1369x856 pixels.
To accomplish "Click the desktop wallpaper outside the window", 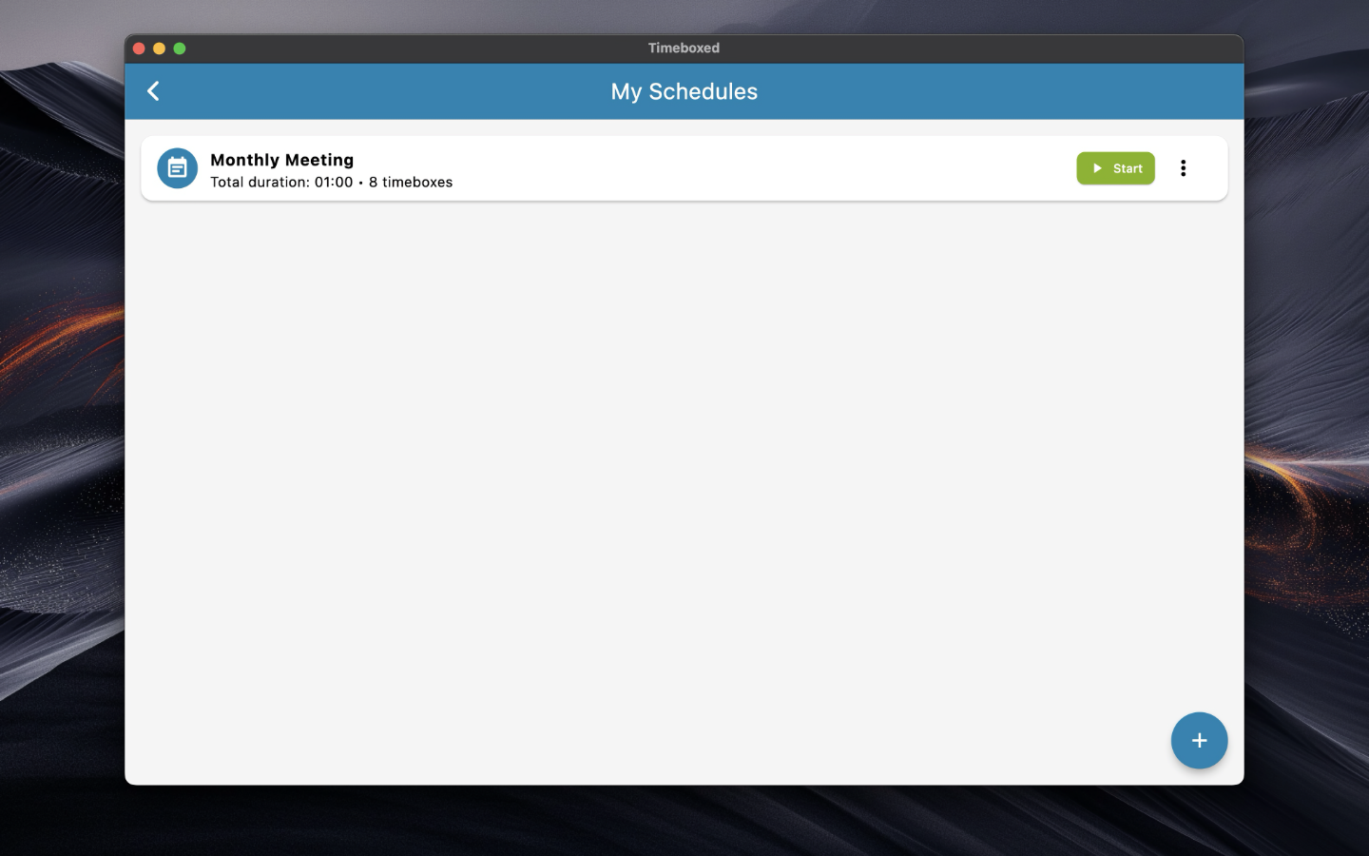I will pyautogui.click(x=57, y=476).
